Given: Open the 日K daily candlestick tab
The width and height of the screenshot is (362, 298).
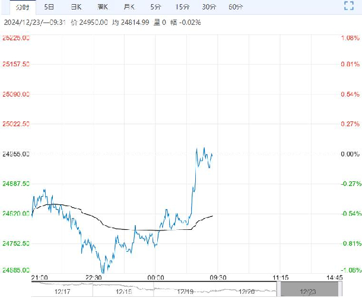Looking at the screenshot, I should click(x=76, y=7).
